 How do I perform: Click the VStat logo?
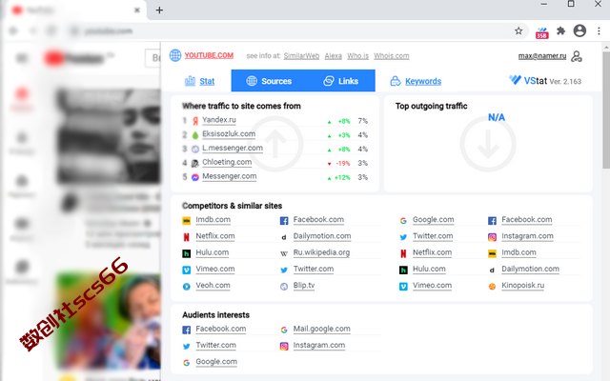point(527,80)
